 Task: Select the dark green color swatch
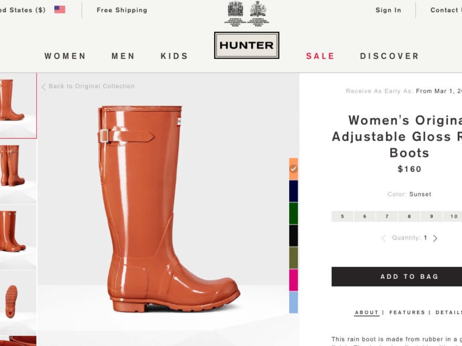293,213
